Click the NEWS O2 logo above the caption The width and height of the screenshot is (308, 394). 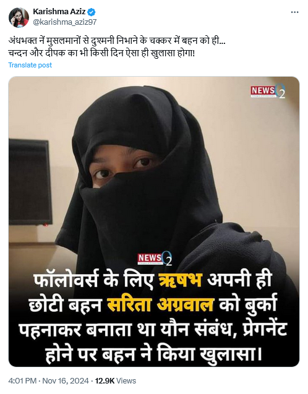click(155, 258)
